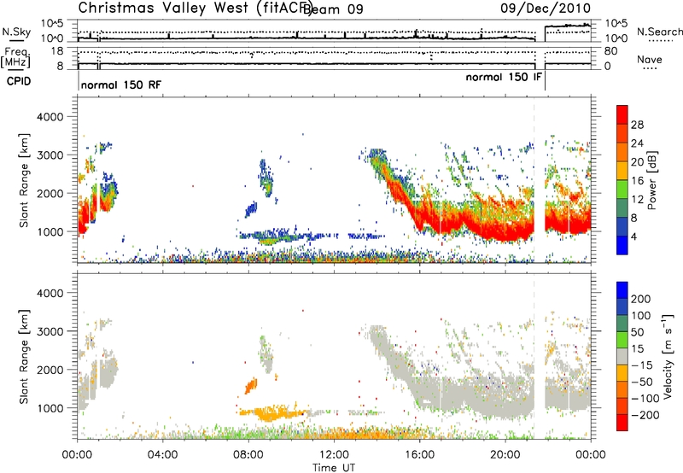Select the light green 12–16 dB Power segment
Screen dimensions: 683x473
coord(622,190)
